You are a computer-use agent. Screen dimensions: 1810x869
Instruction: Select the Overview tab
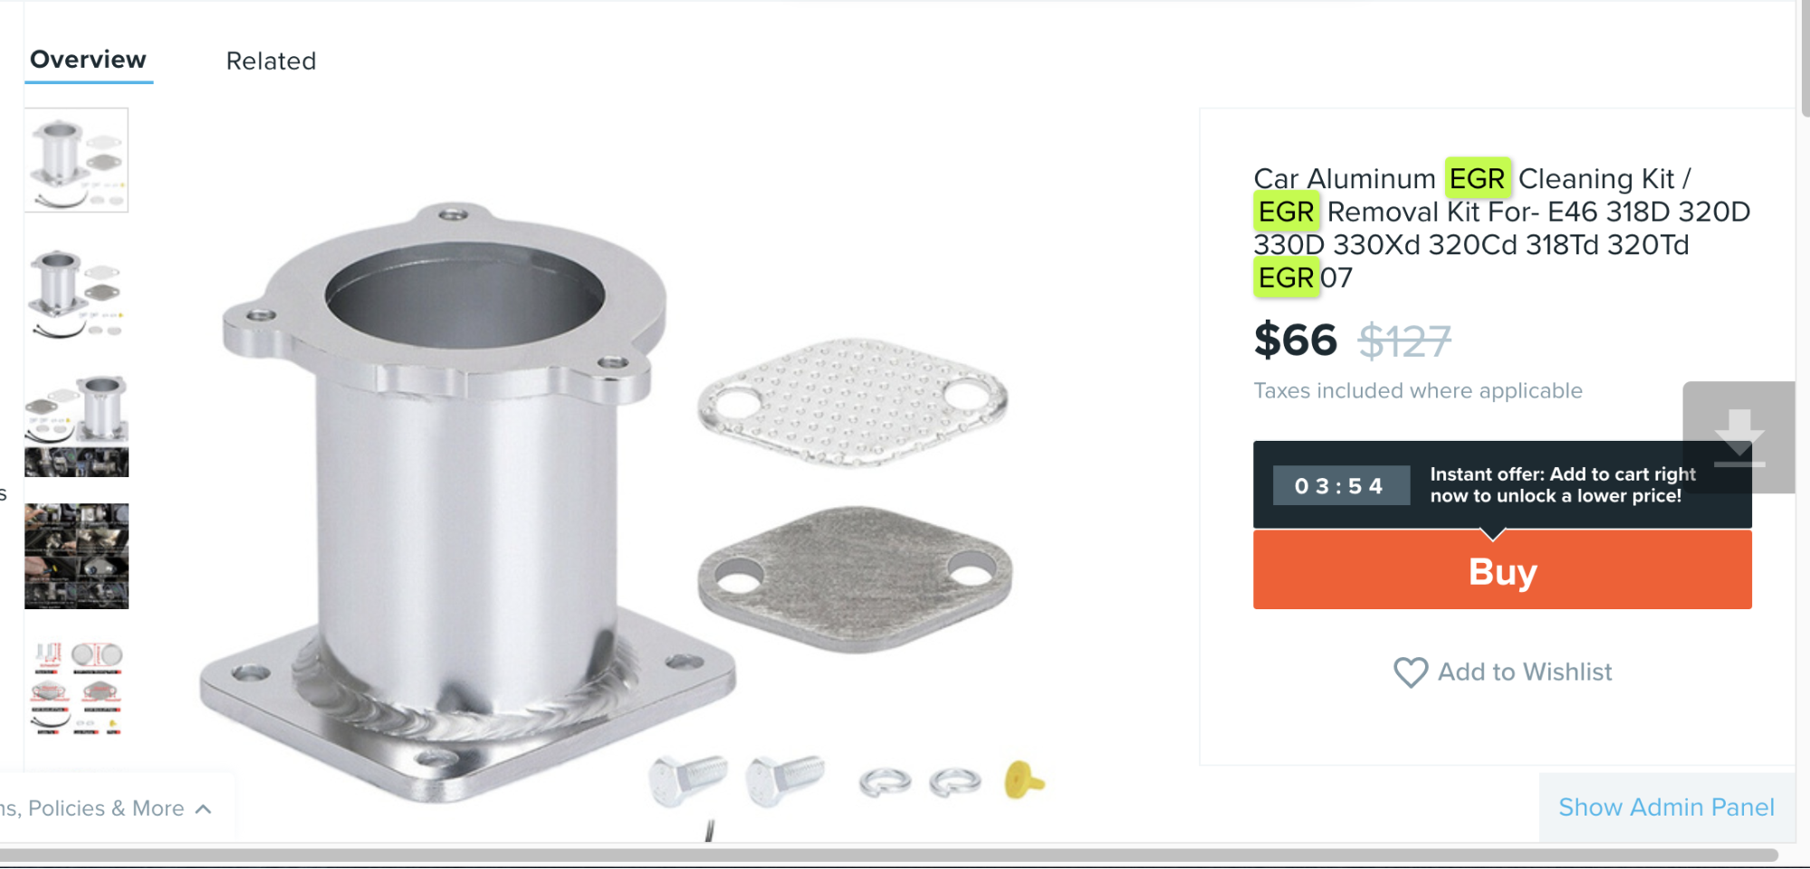click(x=88, y=60)
